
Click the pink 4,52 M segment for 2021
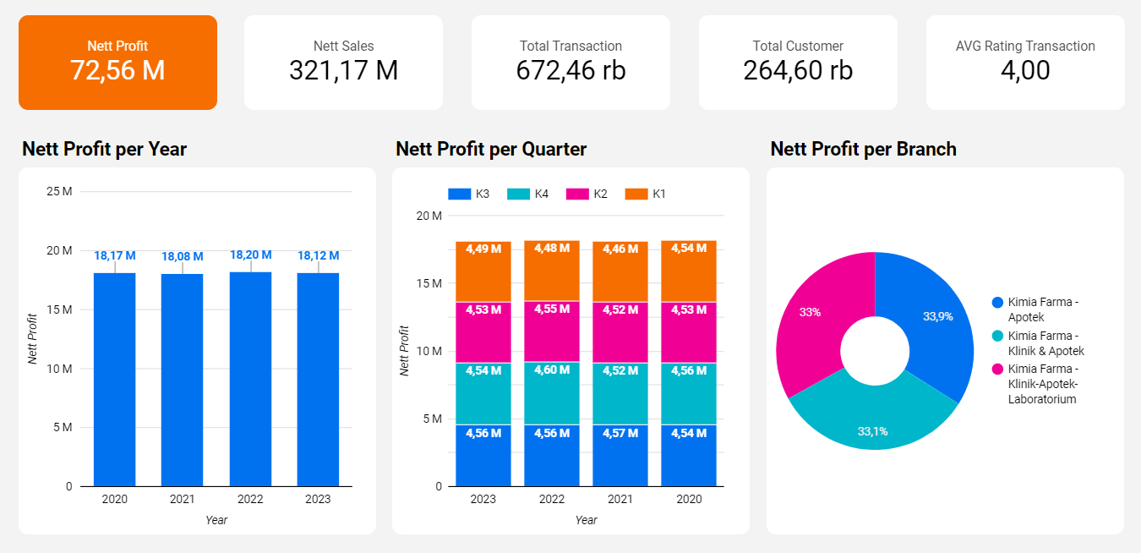[x=620, y=331]
